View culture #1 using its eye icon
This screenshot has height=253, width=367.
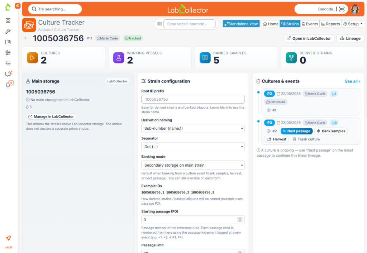pos(268,110)
